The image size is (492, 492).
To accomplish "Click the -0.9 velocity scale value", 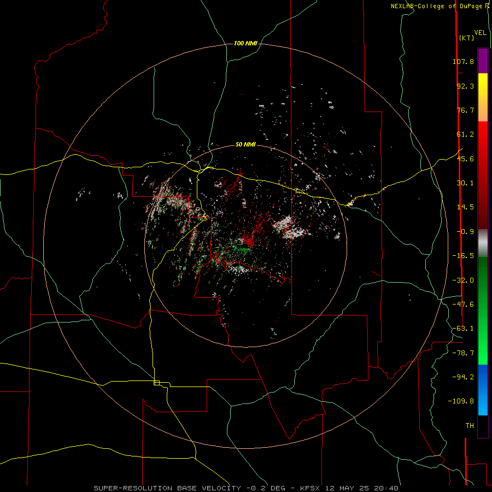I will [x=465, y=232].
